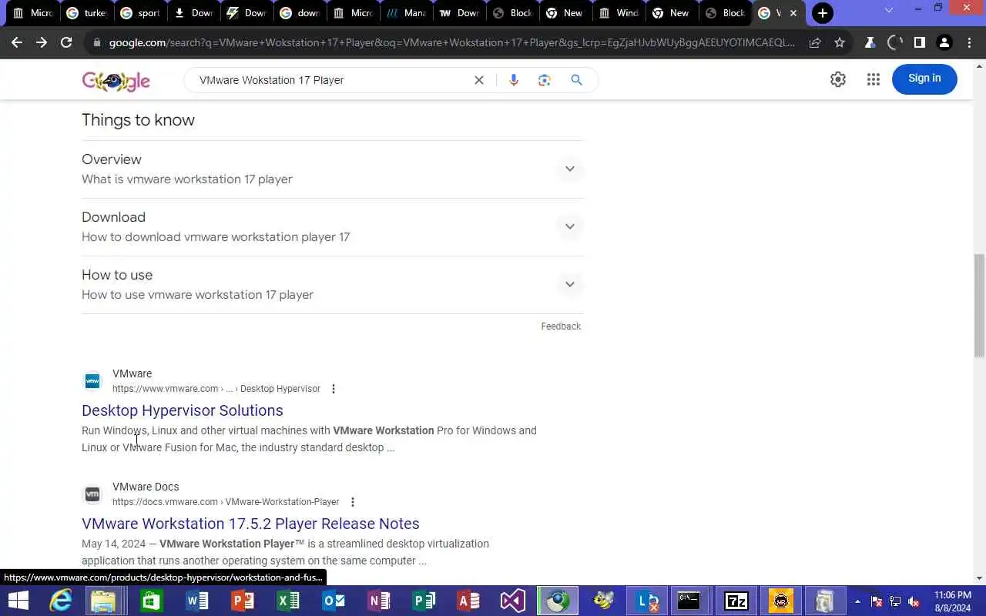This screenshot has width=986, height=616.
Task: Open 7-Zip from the taskbar
Action: (736, 601)
